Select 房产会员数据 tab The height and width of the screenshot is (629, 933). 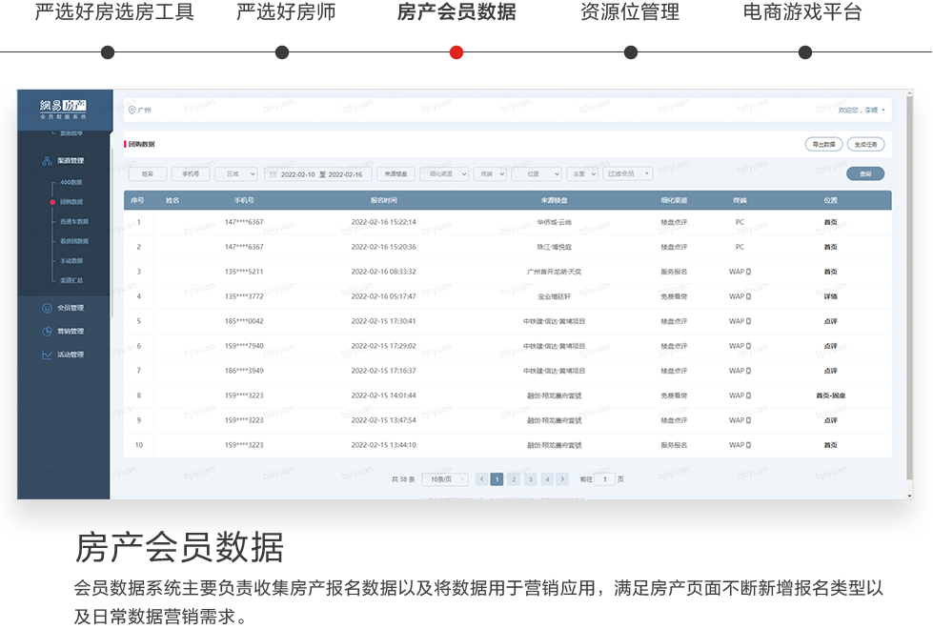[456, 11]
